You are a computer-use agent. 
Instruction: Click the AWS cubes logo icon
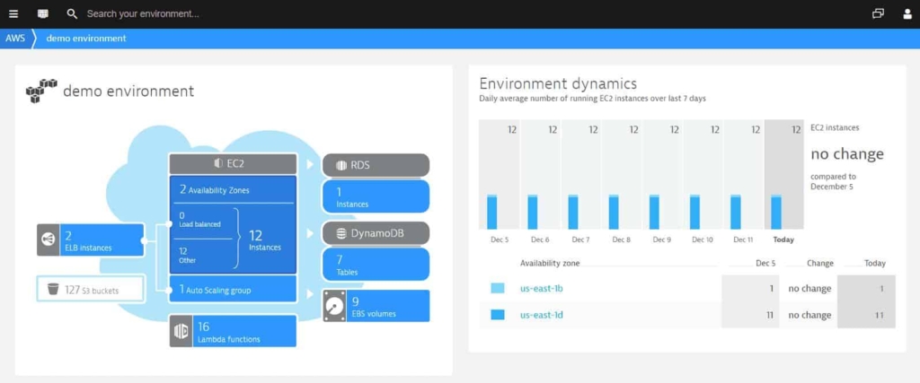[x=41, y=91]
